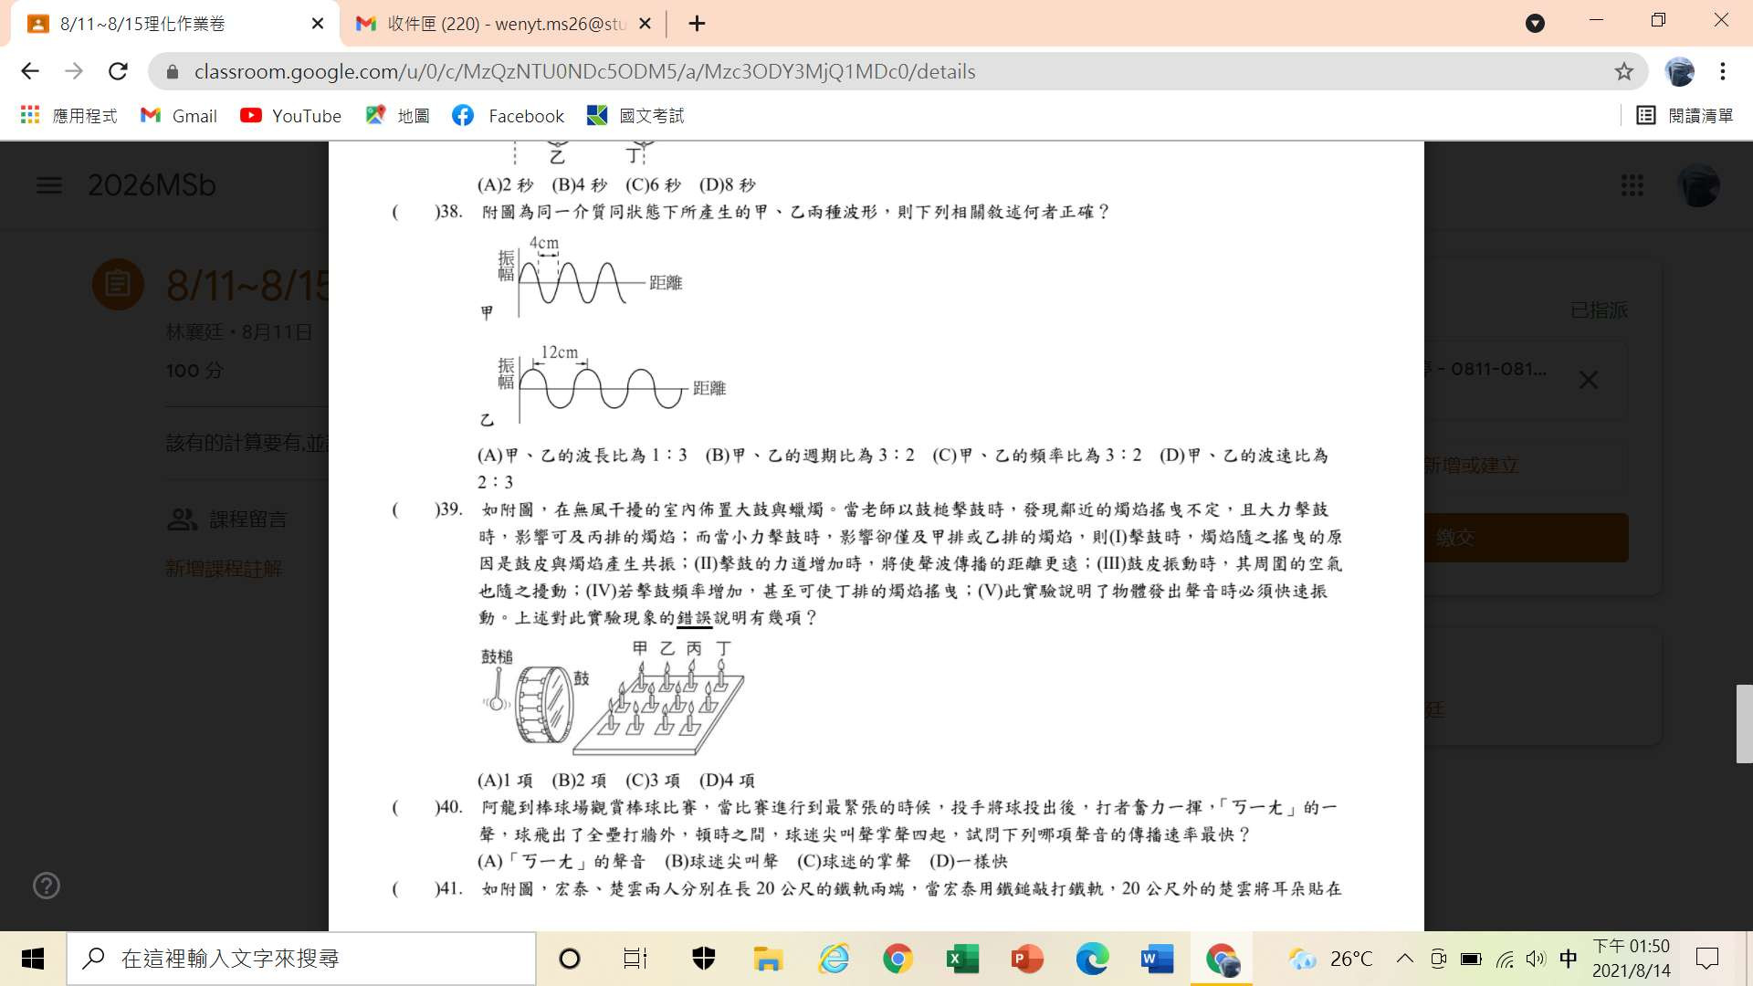Switch to the 收件匣 (220) Gmail tab
Screen dimensions: 1753x986
pos(505,24)
